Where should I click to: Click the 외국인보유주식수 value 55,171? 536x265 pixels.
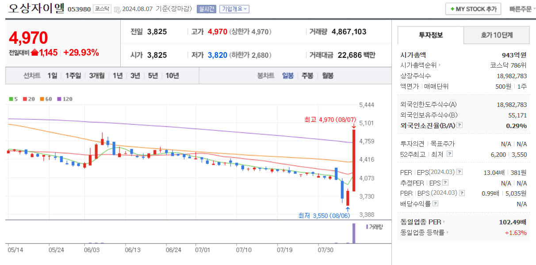coord(518,115)
